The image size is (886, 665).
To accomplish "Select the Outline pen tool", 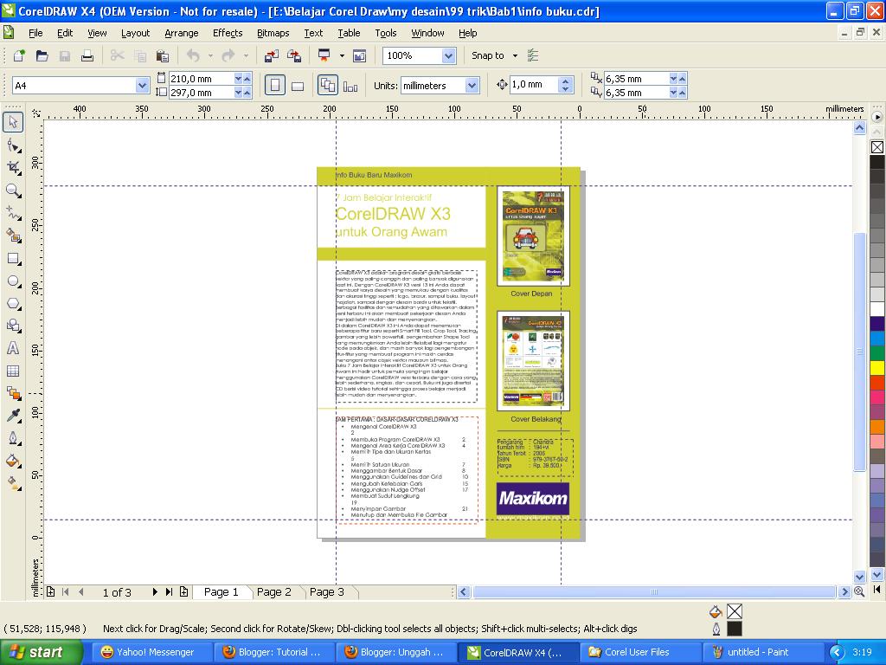I will coord(13,438).
